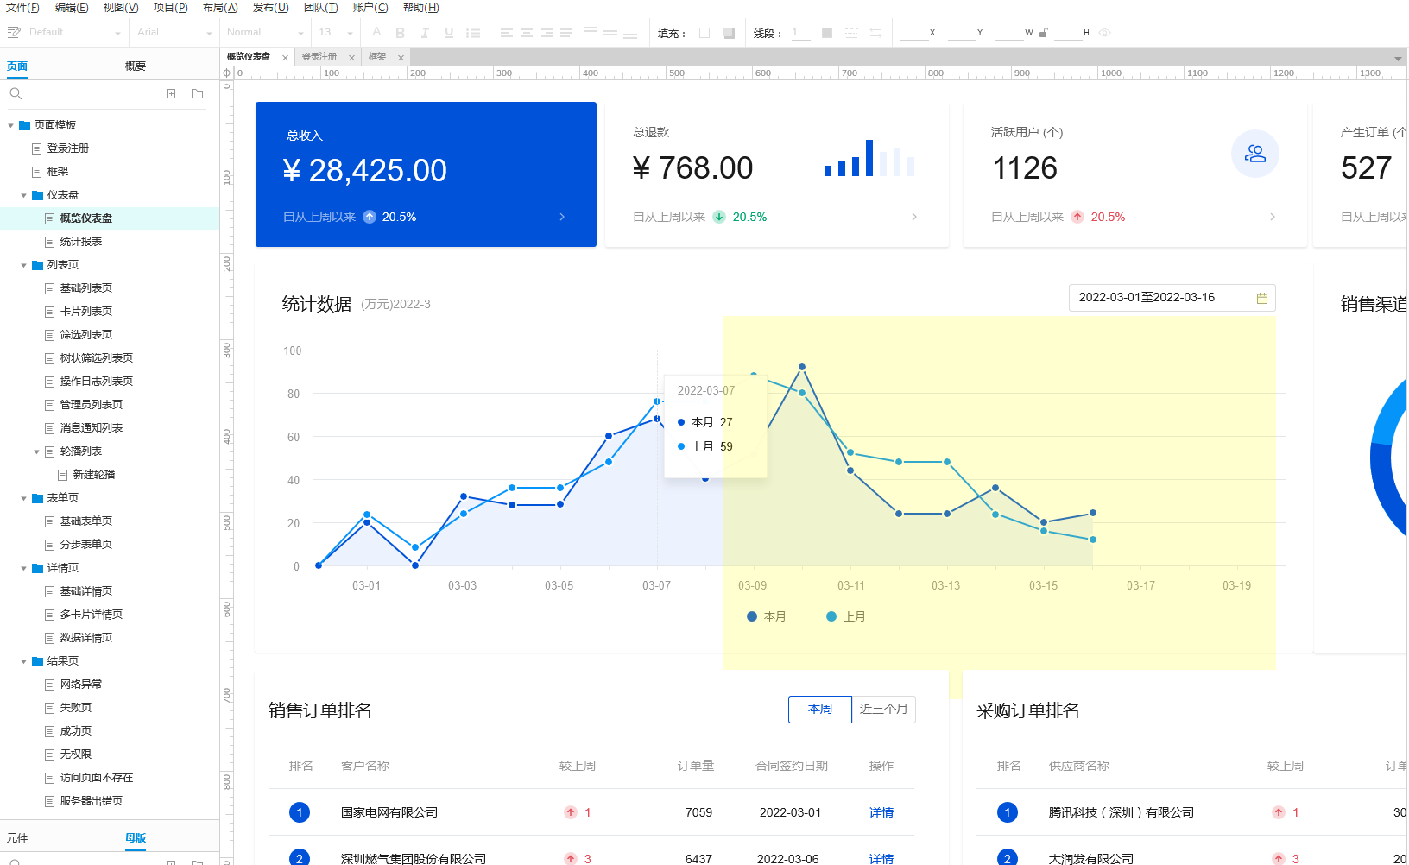Click the 近三个月 button in sales ranking

[x=883, y=709]
